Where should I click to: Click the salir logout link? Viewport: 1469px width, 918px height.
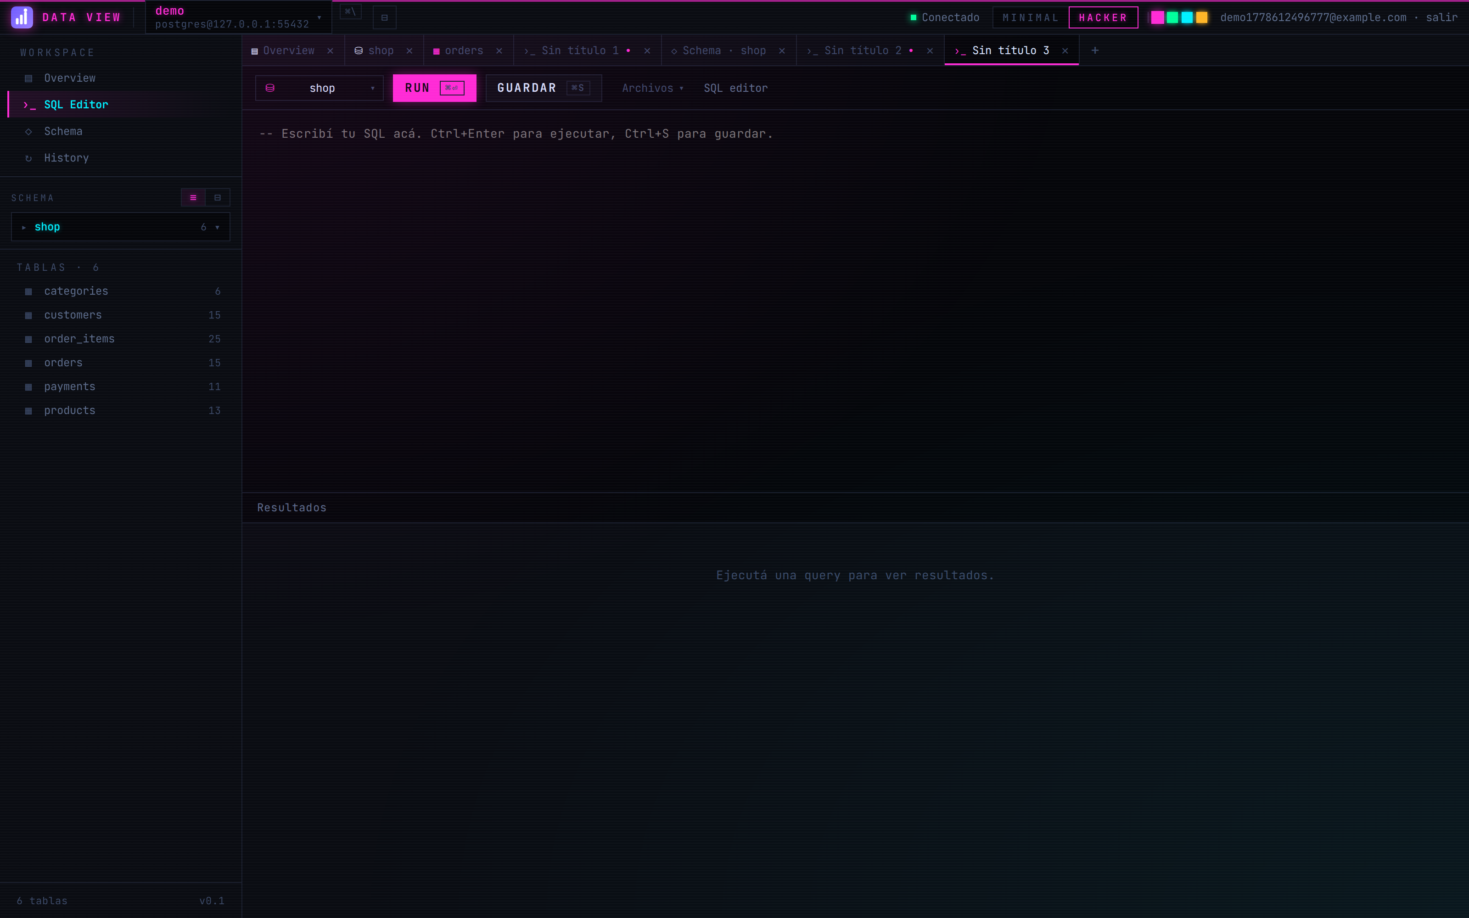point(1441,17)
